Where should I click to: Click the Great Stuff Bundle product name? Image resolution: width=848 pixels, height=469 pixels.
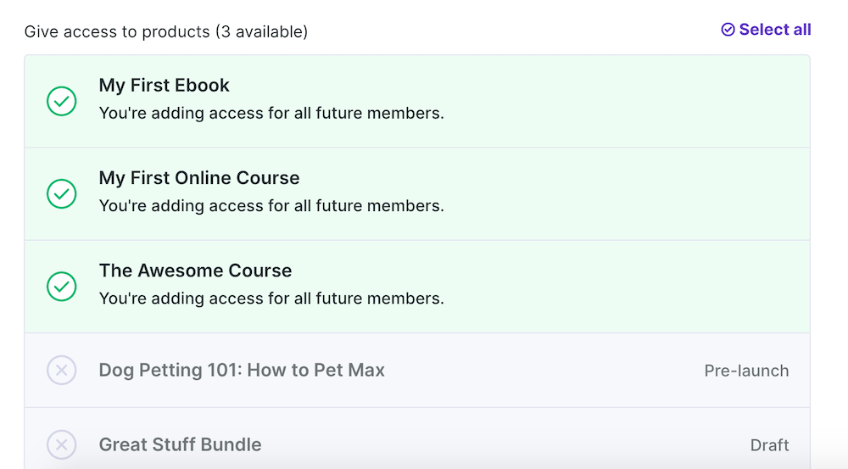180,444
